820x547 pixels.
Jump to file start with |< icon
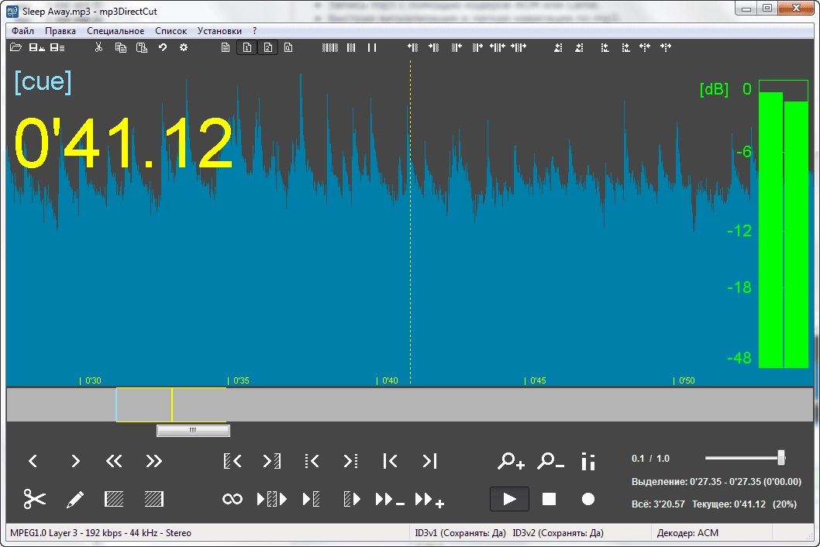[390, 461]
